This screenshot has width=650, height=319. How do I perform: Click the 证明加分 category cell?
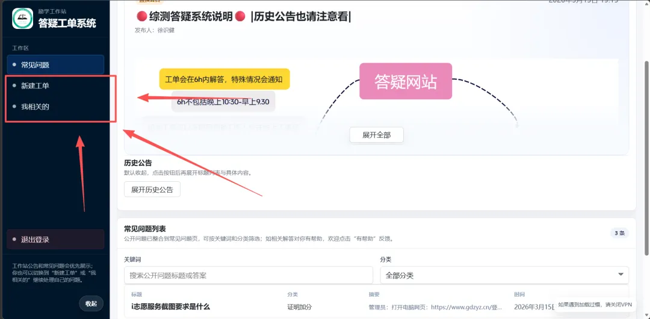point(299,308)
